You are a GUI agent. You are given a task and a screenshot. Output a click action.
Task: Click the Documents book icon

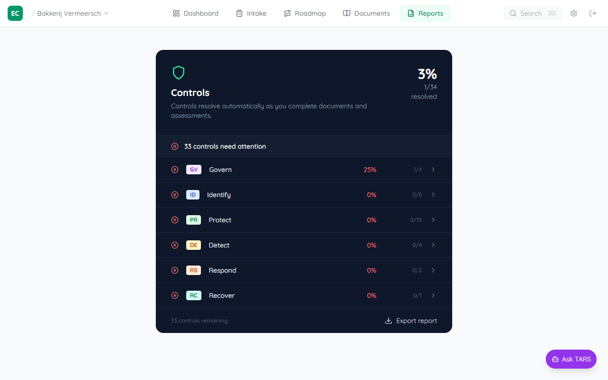tap(346, 13)
